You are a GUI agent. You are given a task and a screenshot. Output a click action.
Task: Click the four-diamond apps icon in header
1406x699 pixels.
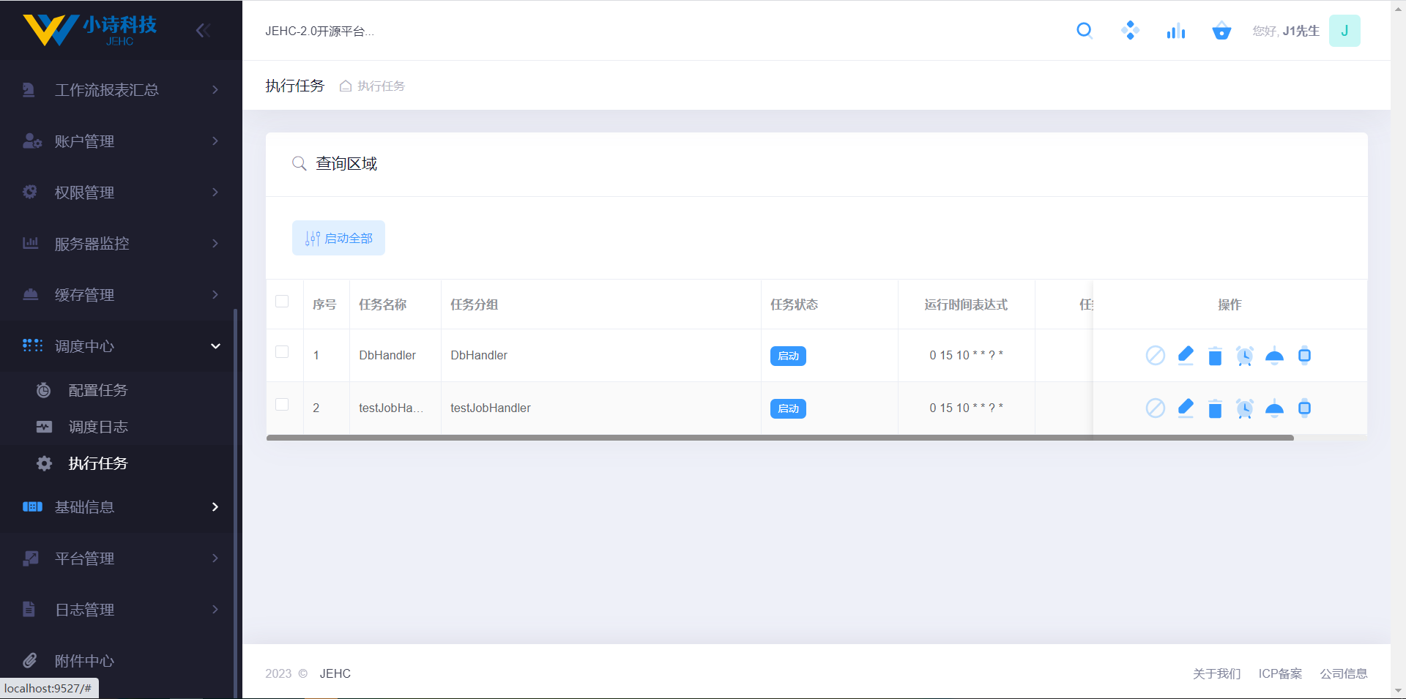(x=1130, y=31)
